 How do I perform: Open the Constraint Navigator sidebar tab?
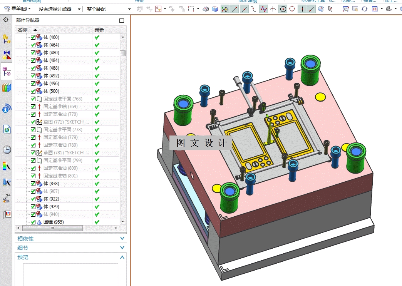point(7,55)
